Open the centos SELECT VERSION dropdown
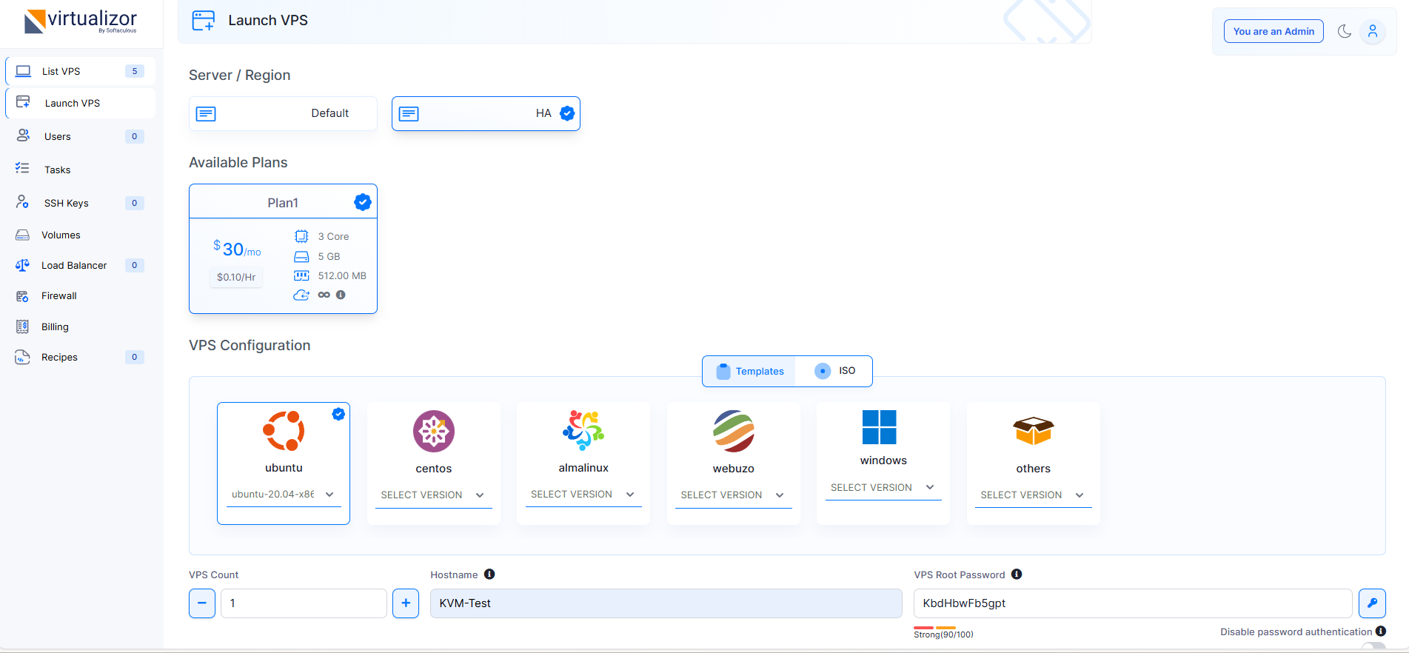The image size is (1409, 653). tap(434, 495)
